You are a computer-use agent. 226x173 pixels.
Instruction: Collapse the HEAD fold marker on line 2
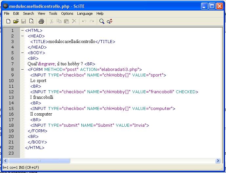(22, 36)
